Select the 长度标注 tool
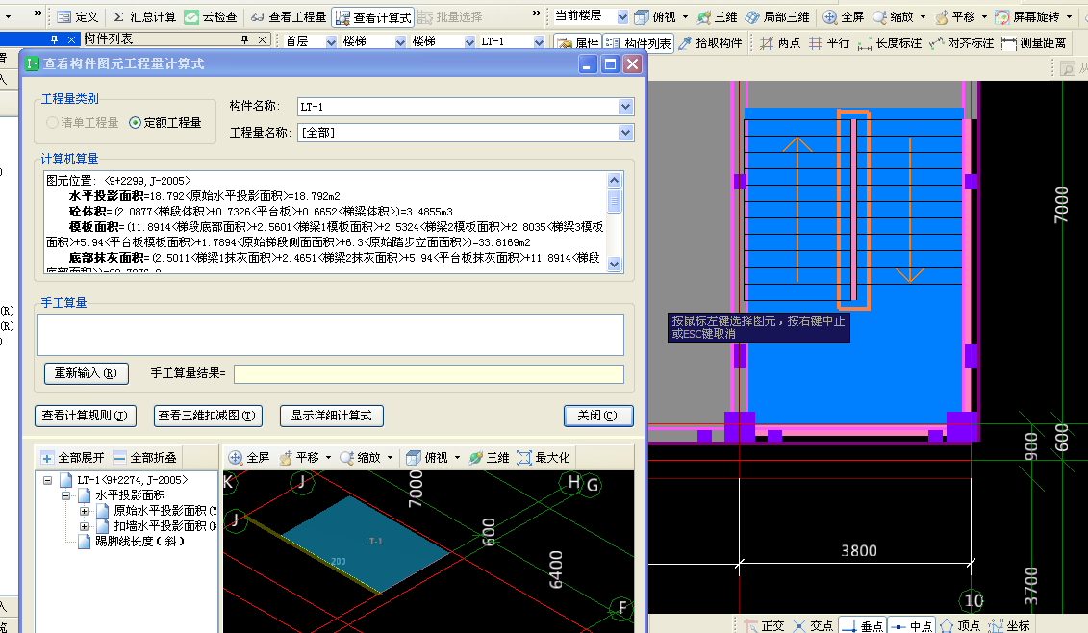The width and height of the screenshot is (1088, 633). coord(890,43)
